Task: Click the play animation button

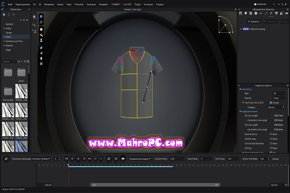Action: click(x=78, y=159)
